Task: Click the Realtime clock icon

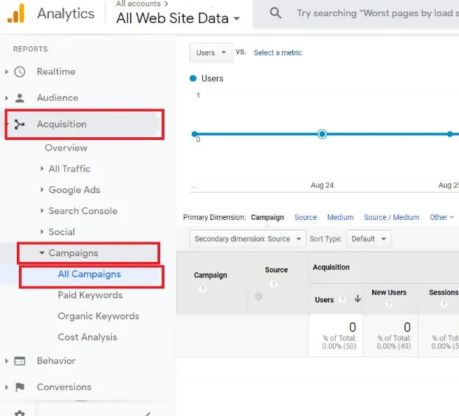Action: click(x=20, y=71)
